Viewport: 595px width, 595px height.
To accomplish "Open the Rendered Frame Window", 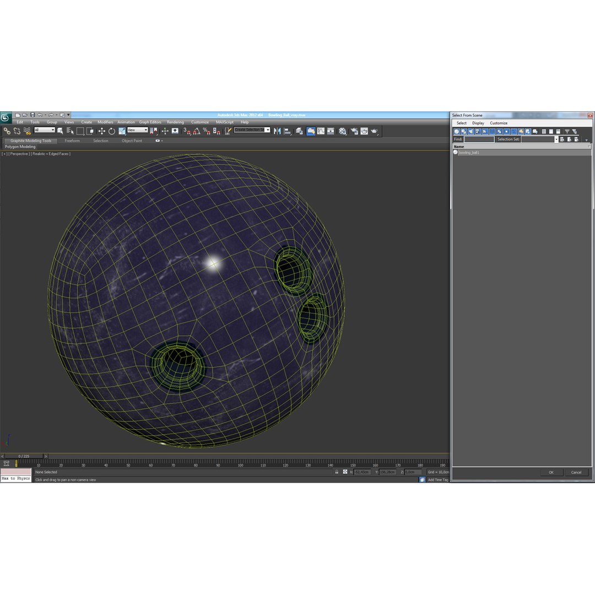I will tap(364, 131).
